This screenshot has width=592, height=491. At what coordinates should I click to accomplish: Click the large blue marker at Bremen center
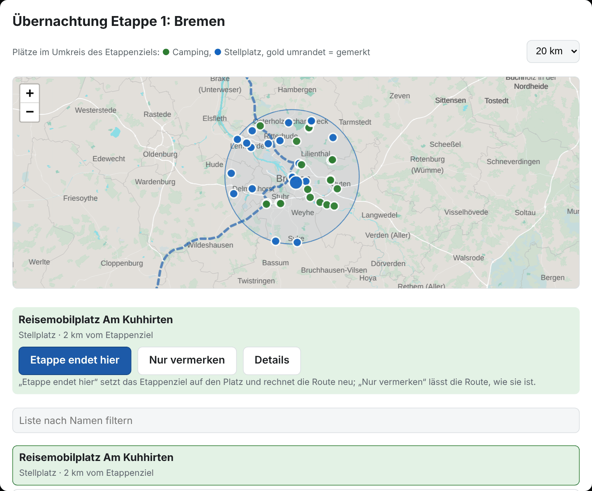296,182
